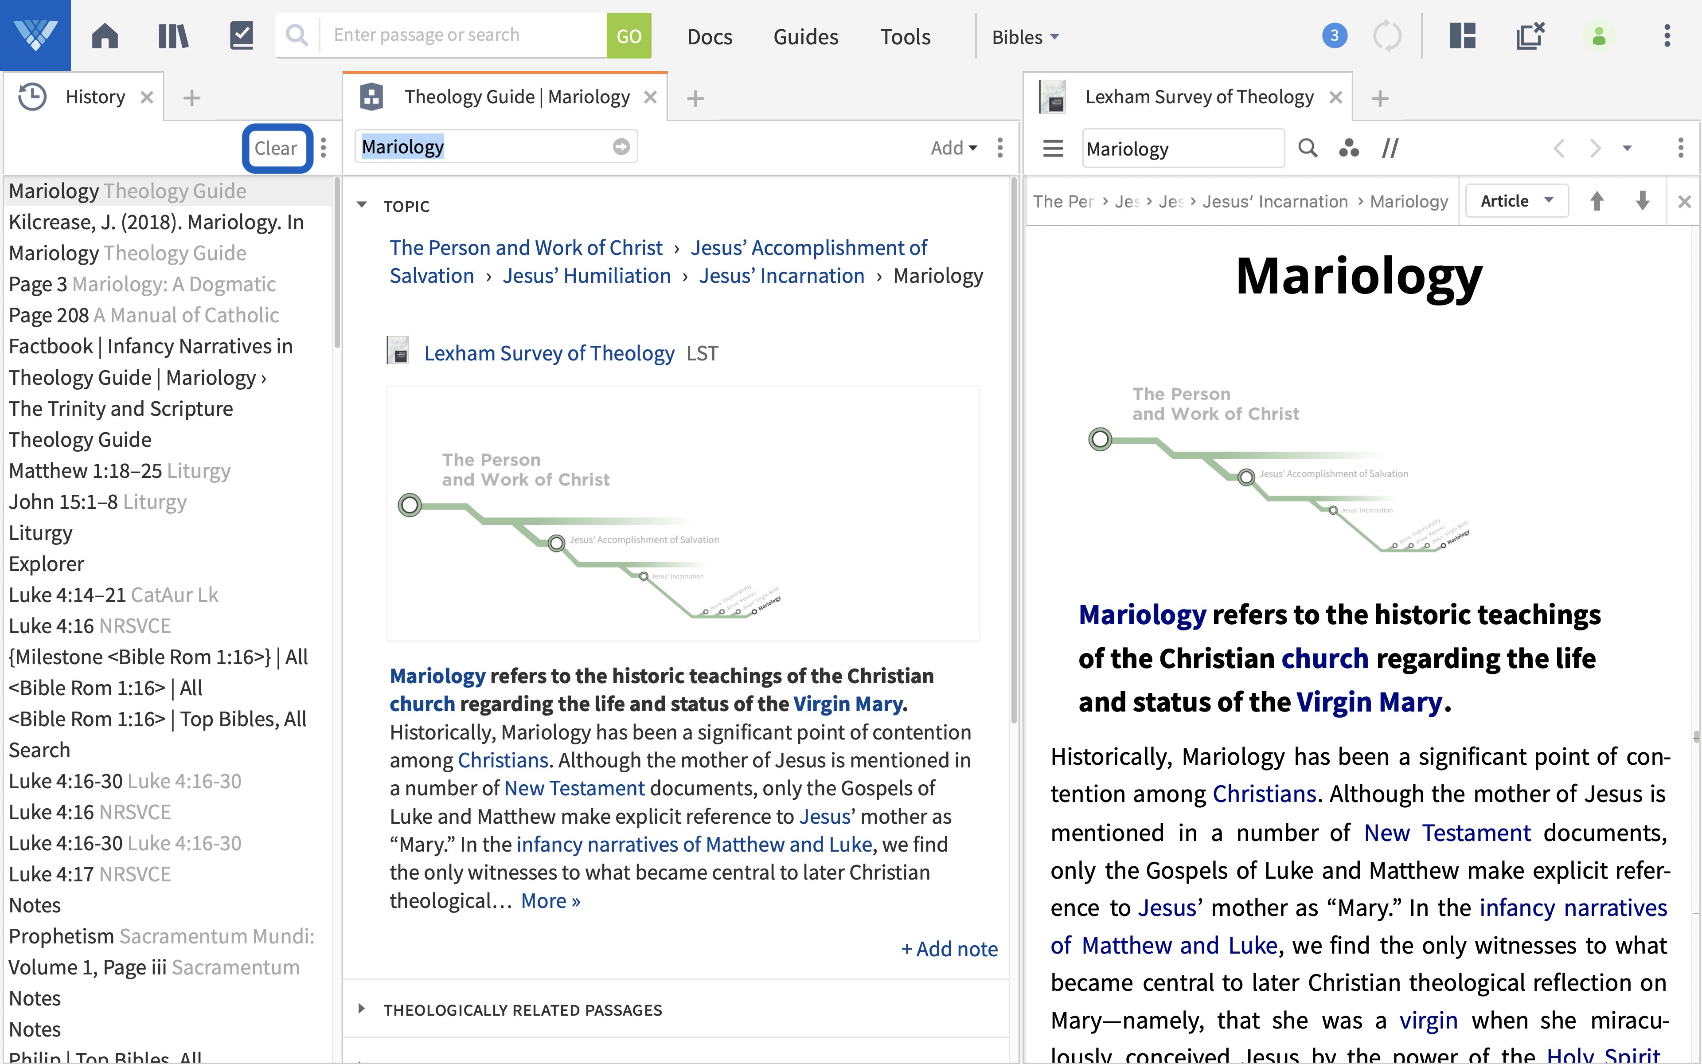
Task: Open the checklist documents icon
Action: tap(241, 35)
